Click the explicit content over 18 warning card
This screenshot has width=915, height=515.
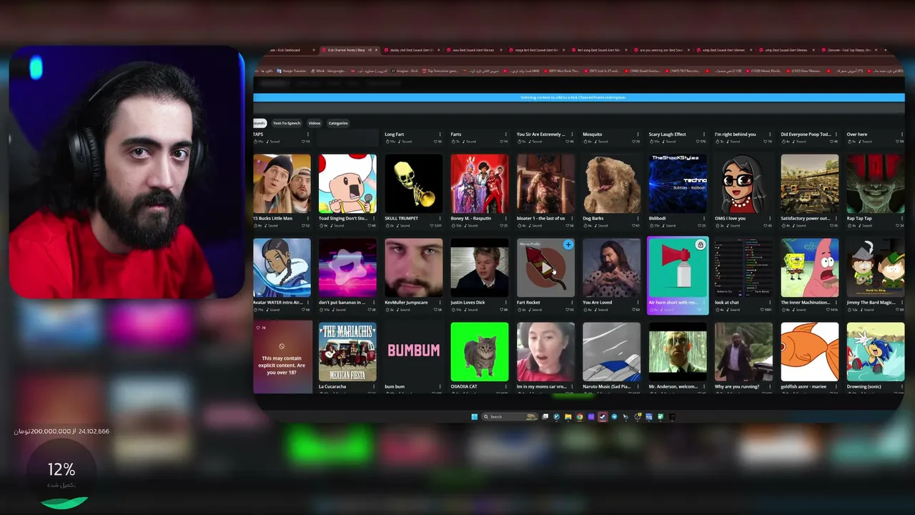point(282,356)
